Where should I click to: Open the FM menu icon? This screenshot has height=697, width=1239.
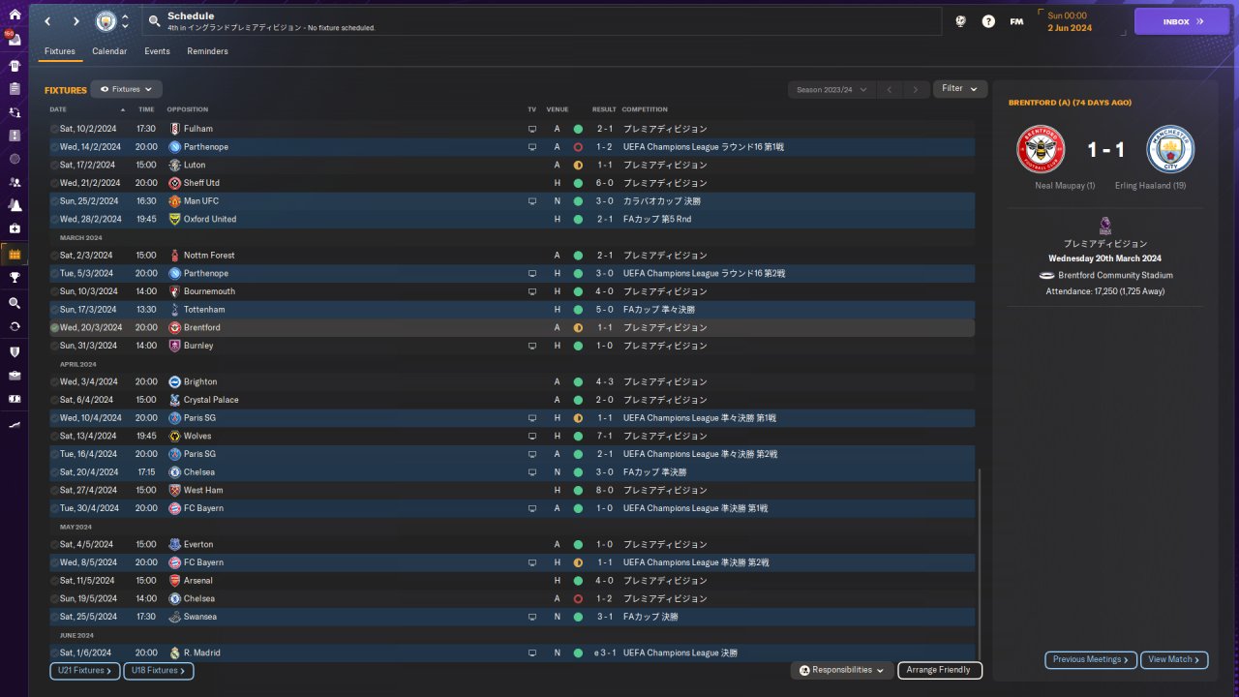point(1016,21)
